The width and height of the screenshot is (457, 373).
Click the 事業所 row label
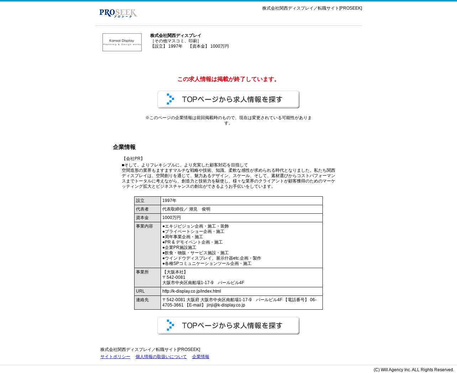142,272
